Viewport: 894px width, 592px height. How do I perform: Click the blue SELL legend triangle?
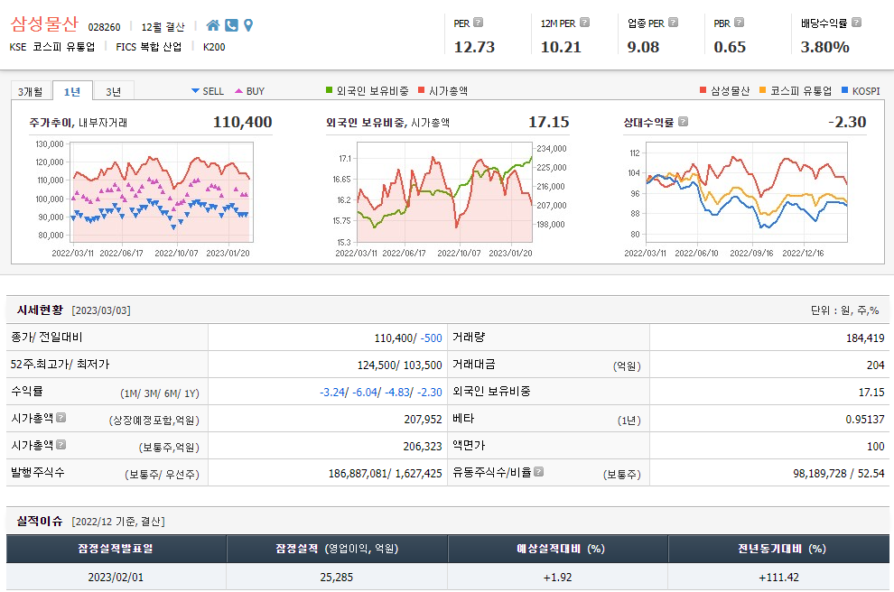click(195, 91)
